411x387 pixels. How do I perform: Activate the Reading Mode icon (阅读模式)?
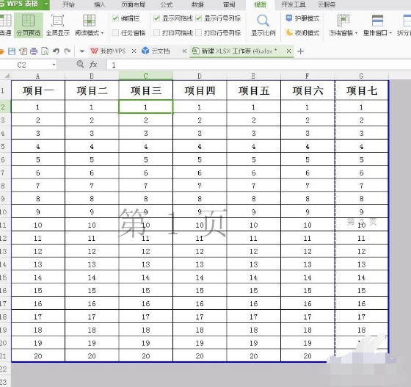click(x=89, y=21)
